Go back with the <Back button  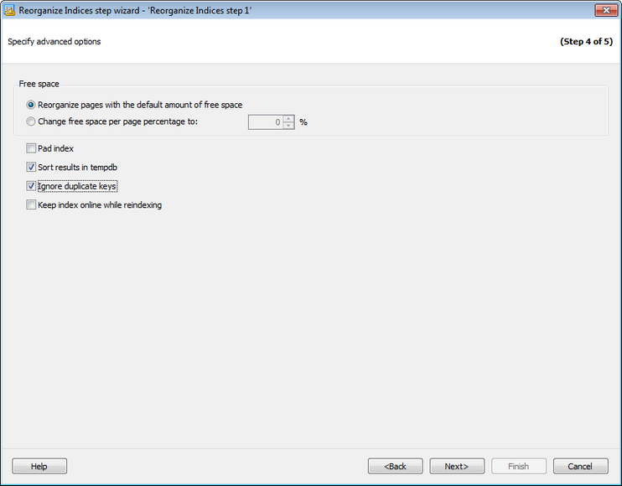click(396, 466)
